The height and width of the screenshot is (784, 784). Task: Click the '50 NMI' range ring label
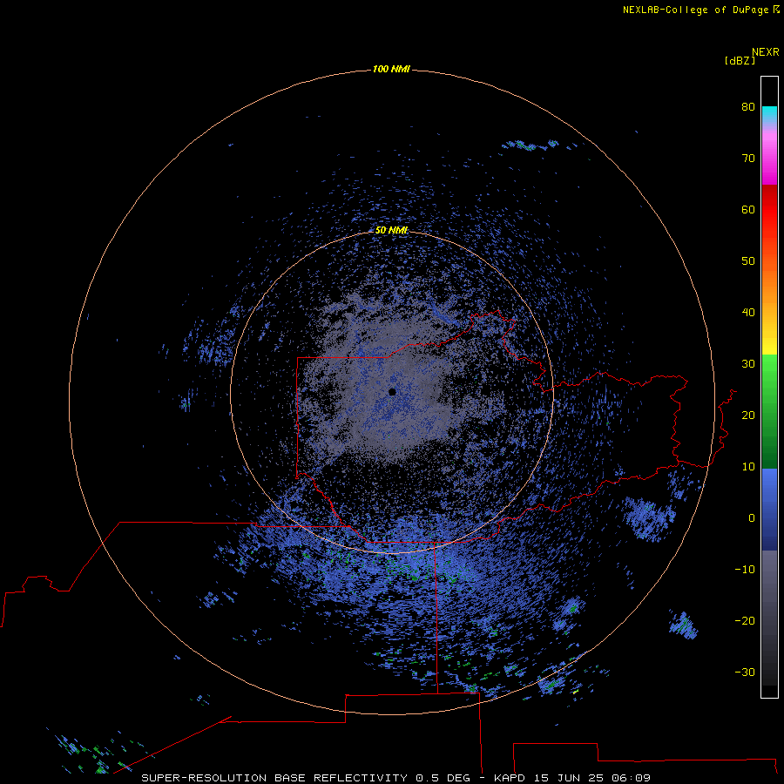[x=391, y=230]
